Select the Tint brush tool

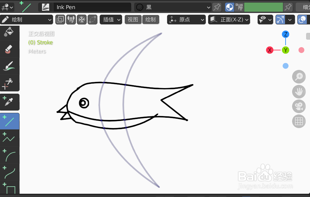click(x=10, y=66)
